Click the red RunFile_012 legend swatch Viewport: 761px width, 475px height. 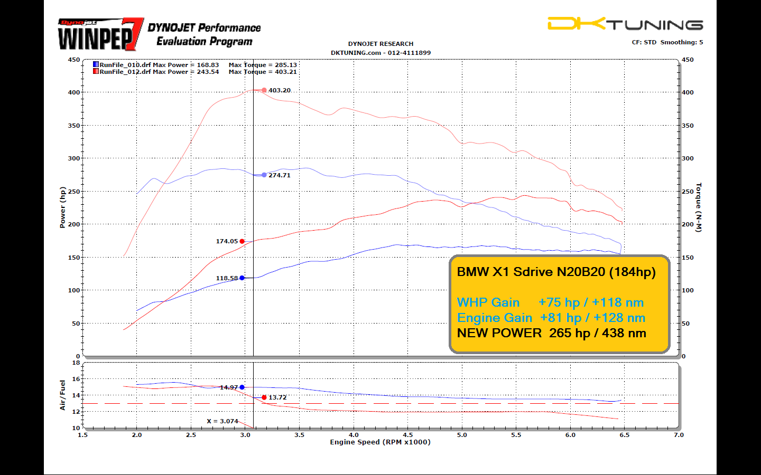[x=96, y=71]
